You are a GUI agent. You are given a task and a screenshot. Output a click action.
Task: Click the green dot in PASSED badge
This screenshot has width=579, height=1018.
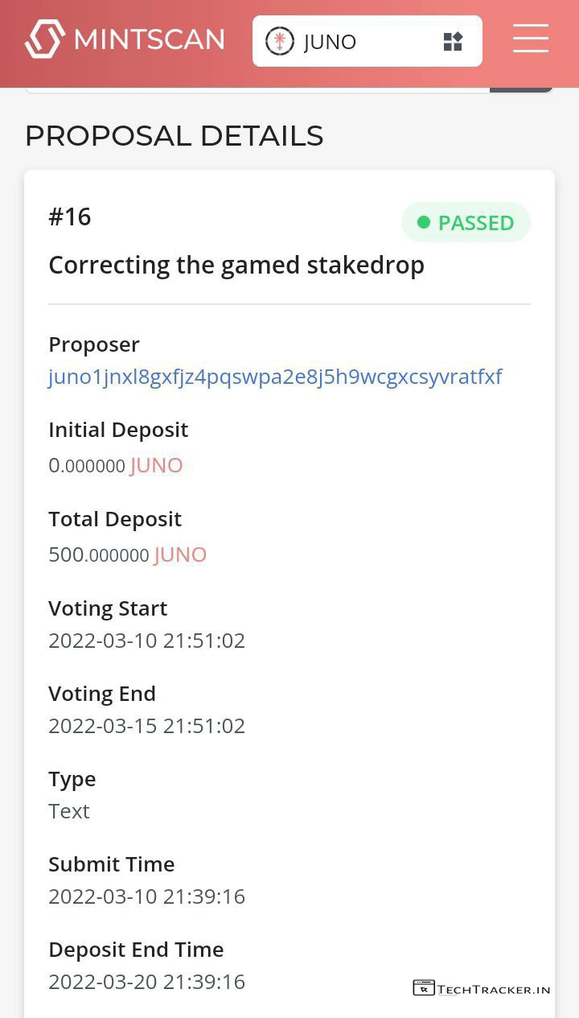pyautogui.click(x=424, y=222)
